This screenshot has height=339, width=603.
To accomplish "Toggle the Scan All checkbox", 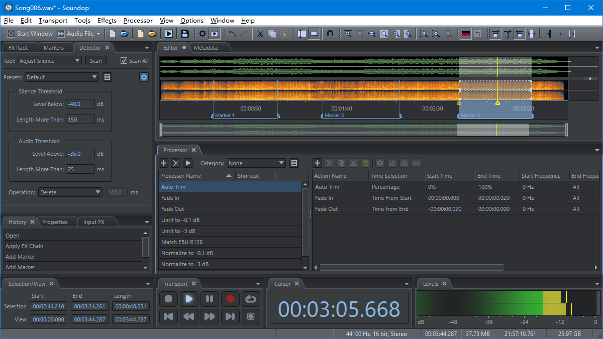I will 124,61.
